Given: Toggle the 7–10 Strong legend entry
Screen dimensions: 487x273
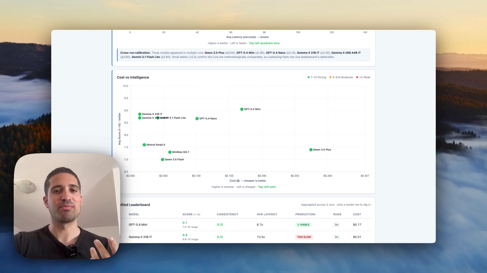Looking at the screenshot, I should (317, 77).
